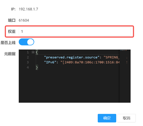Viewport: 143px width, 126px height.
Task: Collapse the JSON fold icon on line 1
Action: tap(33, 52)
